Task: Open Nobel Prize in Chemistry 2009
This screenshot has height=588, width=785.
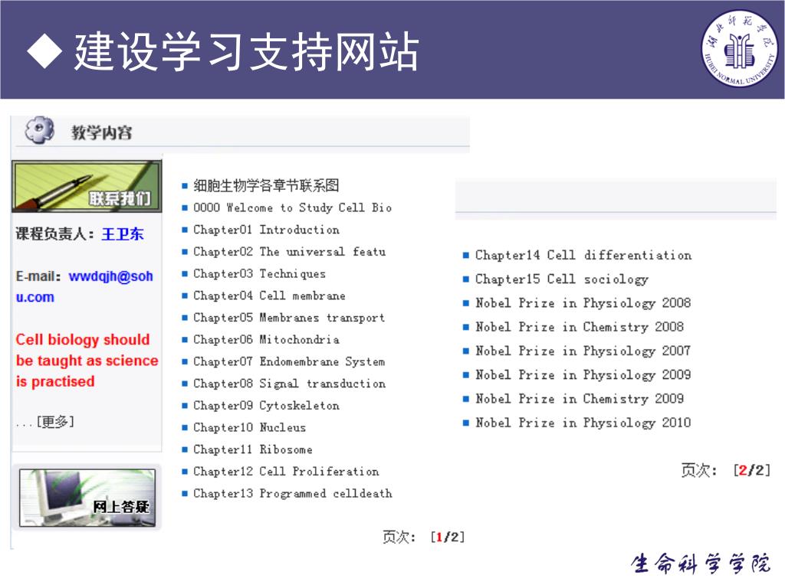Action: click(580, 399)
